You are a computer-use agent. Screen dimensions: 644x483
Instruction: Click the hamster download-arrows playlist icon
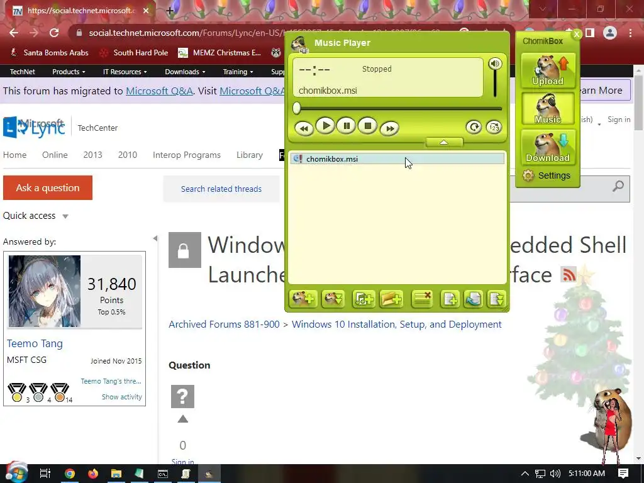(333, 299)
